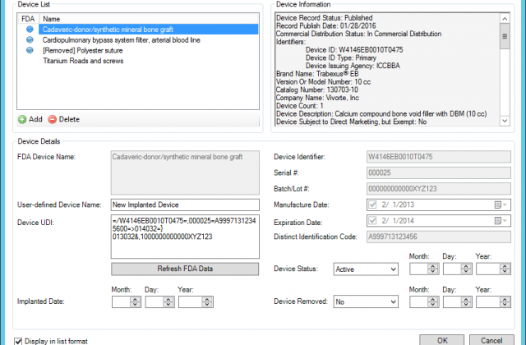Expand the Device Removed dropdown
Image resolution: width=526 pixels, height=345 pixels.
coord(366,301)
